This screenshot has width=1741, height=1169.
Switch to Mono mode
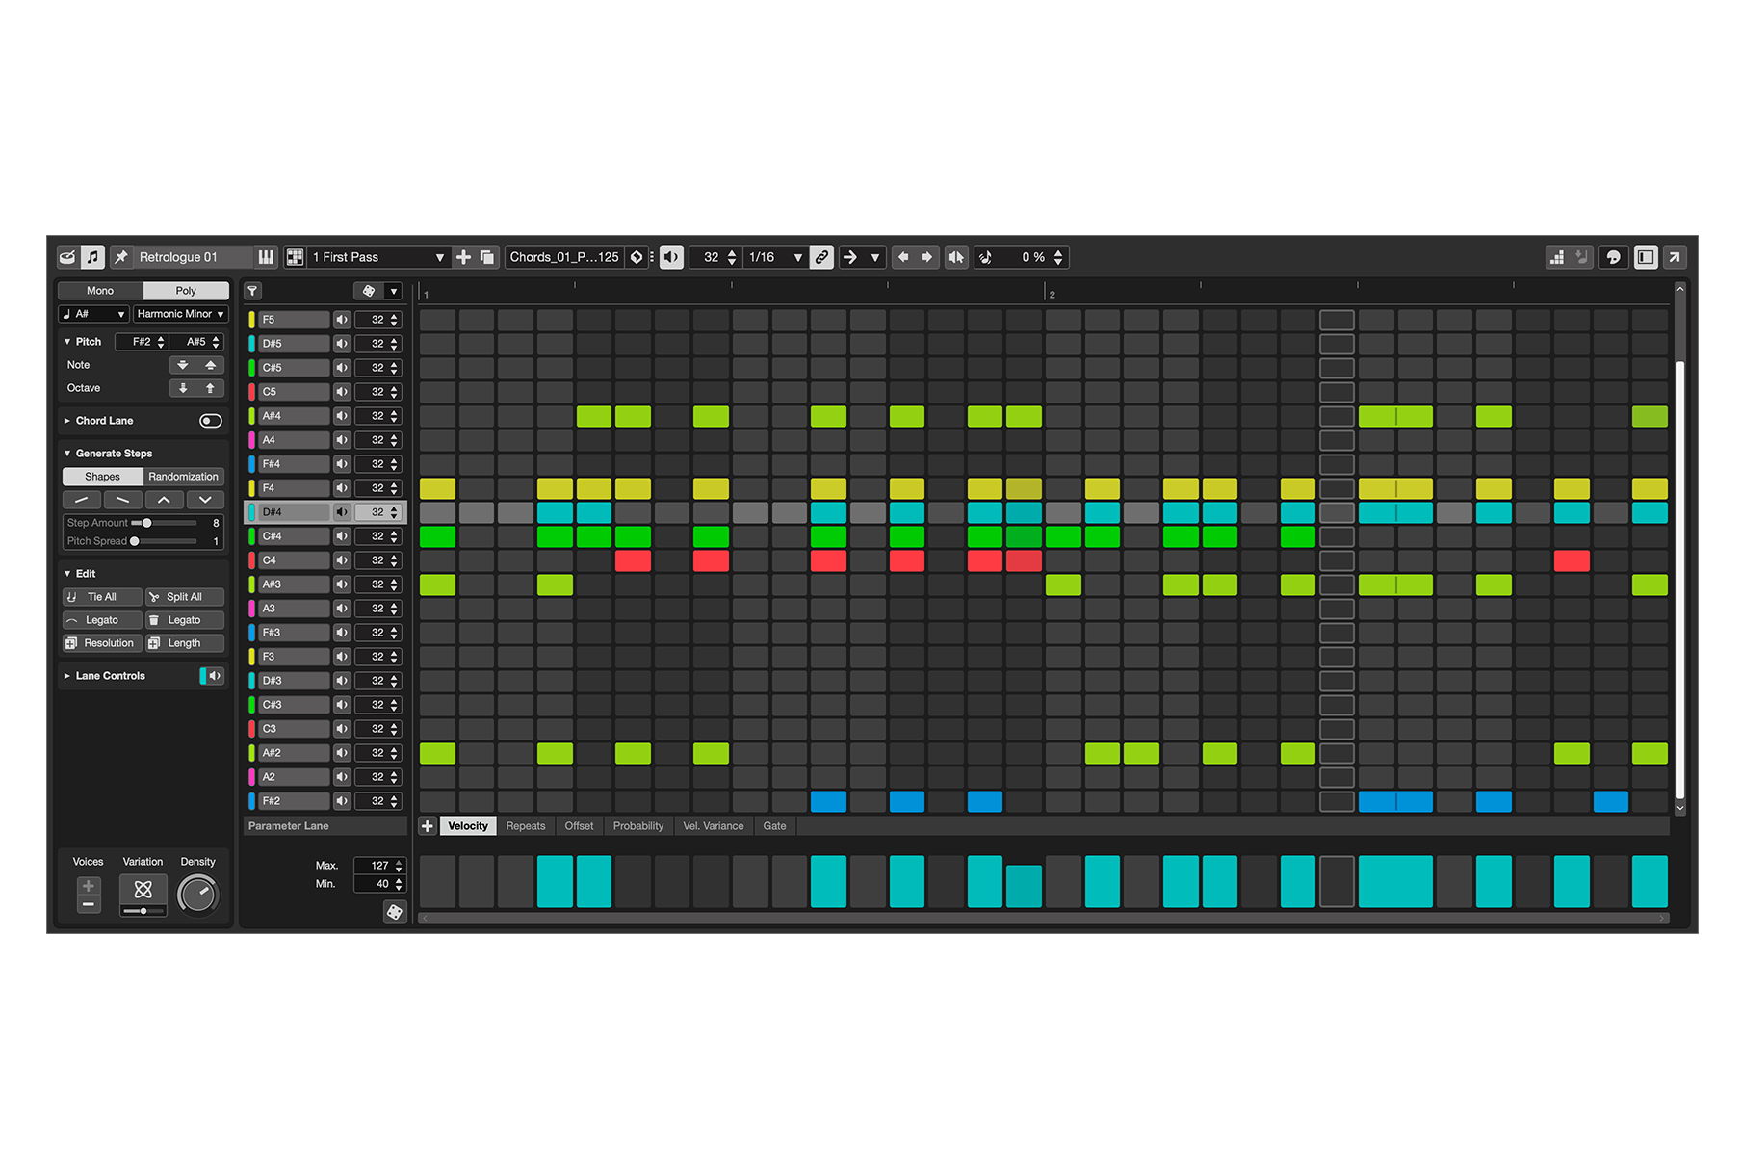coord(100,291)
